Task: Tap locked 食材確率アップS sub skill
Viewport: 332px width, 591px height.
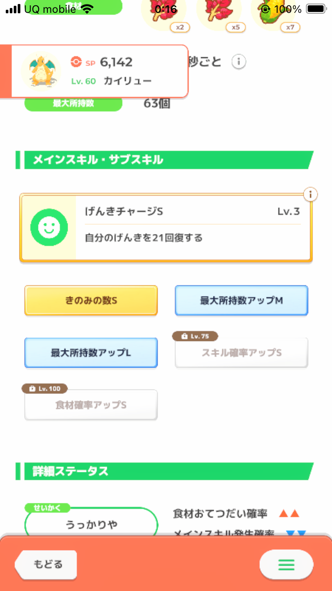Action: pyautogui.click(x=91, y=405)
